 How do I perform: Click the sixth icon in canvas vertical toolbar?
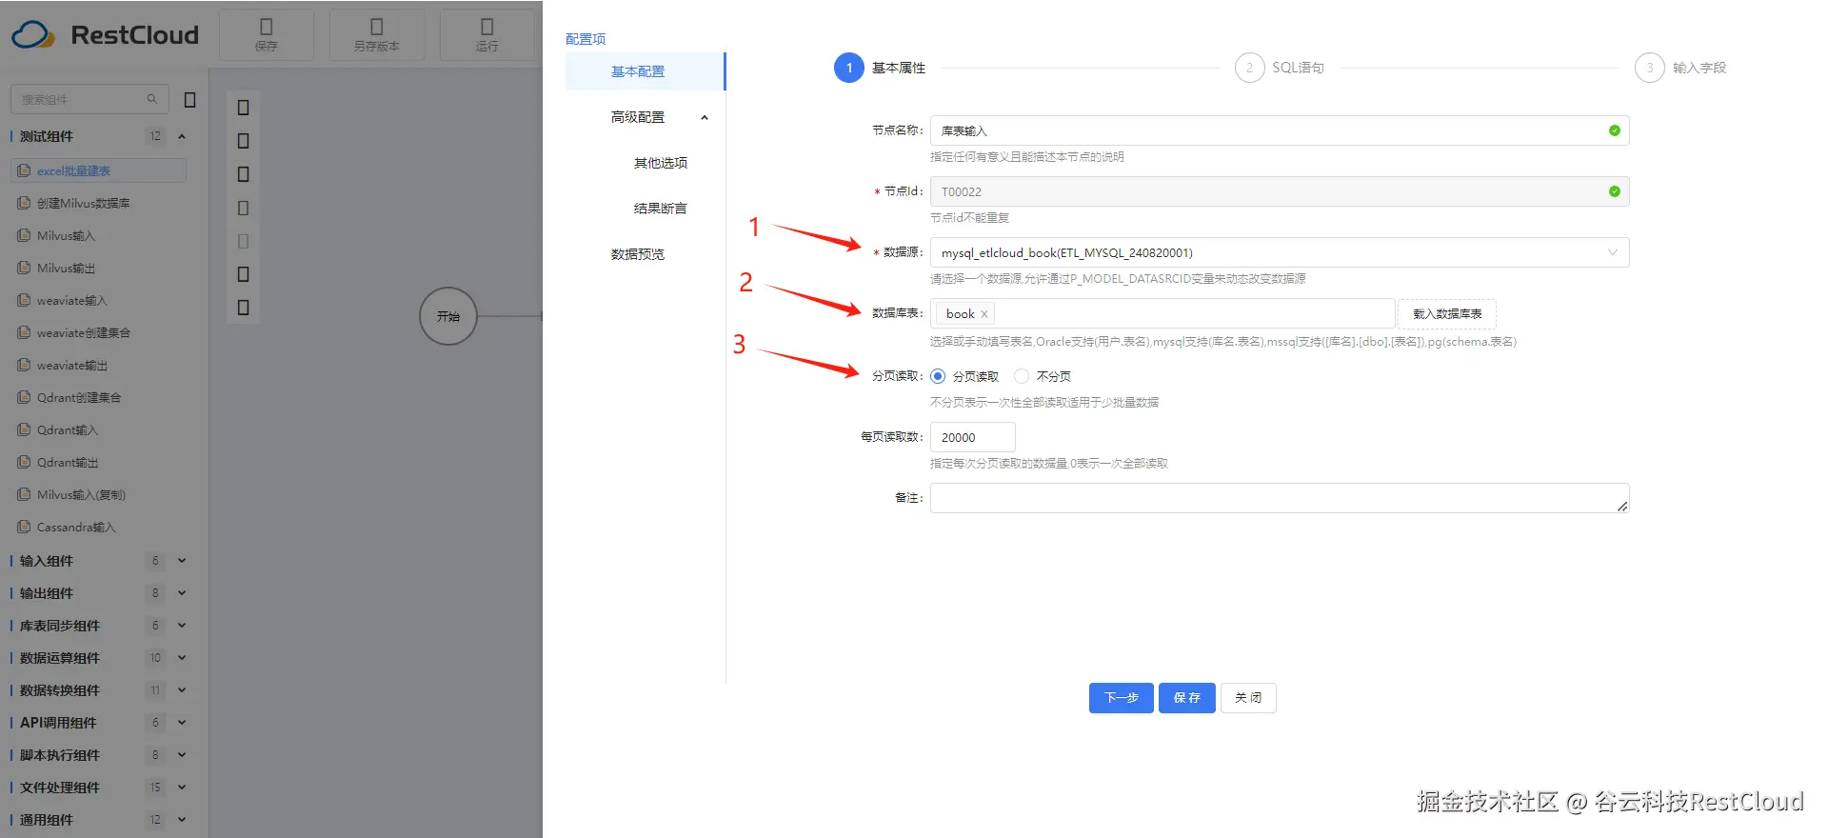point(243,274)
